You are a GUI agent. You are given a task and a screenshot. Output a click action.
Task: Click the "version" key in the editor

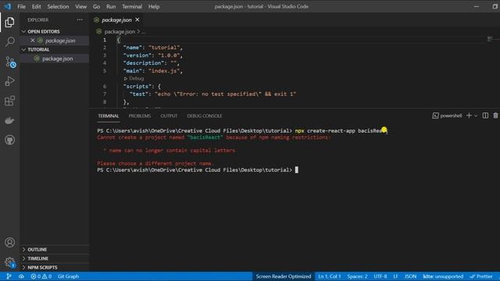[137, 55]
